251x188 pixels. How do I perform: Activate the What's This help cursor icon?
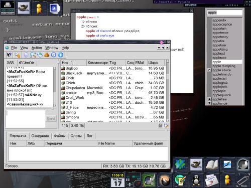(9, 55)
